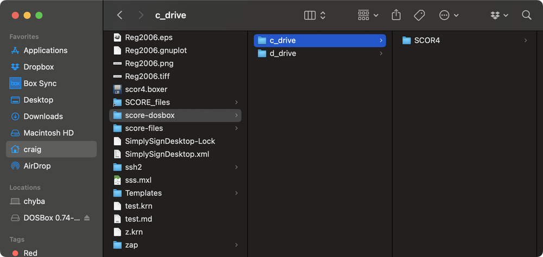
Task: Select Macintosh HD in the sidebar
Action: (48, 133)
